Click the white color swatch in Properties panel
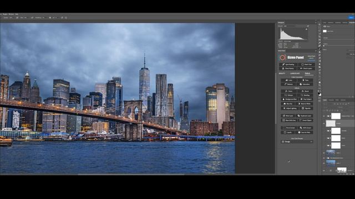This screenshot has width=355, height=199. [x=324, y=31]
